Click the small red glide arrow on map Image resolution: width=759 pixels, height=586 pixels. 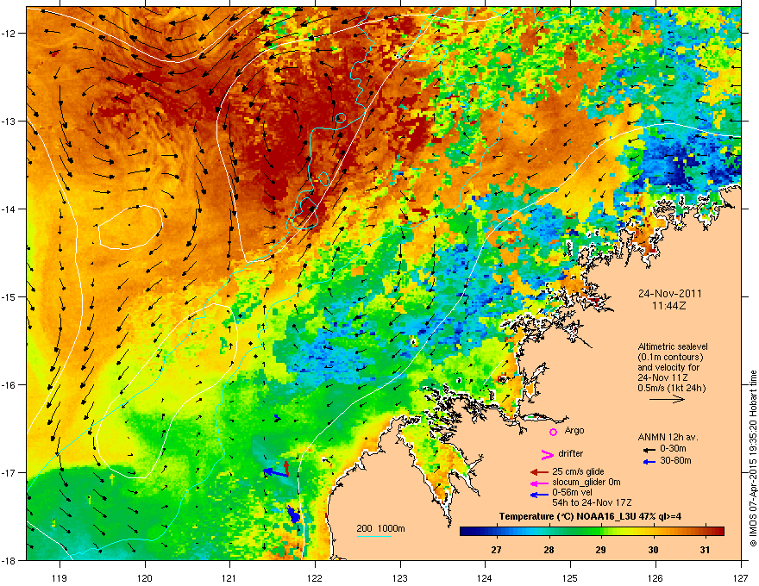(286, 468)
